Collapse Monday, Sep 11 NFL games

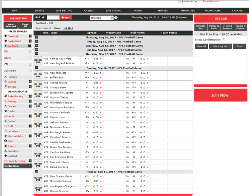37,171
